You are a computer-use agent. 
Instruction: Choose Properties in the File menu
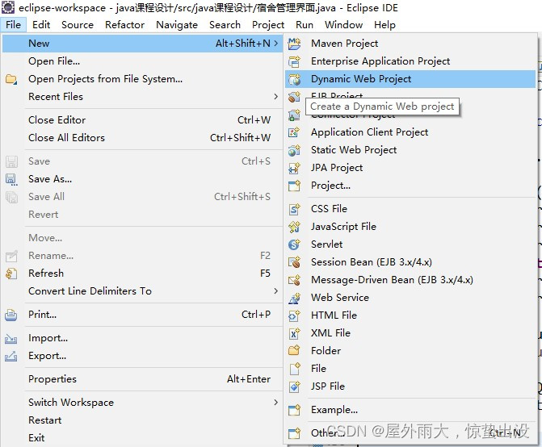point(142,379)
